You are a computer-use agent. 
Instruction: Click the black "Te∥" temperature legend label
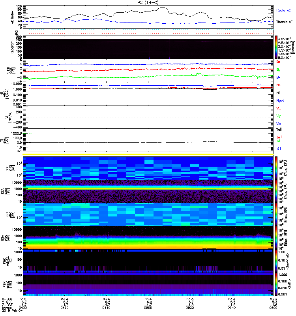(279, 130)
